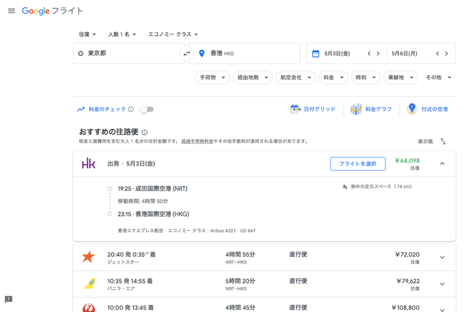The image size is (473, 312).
Task: Show info about おすすめの往路便
Action: pyautogui.click(x=144, y=132)
